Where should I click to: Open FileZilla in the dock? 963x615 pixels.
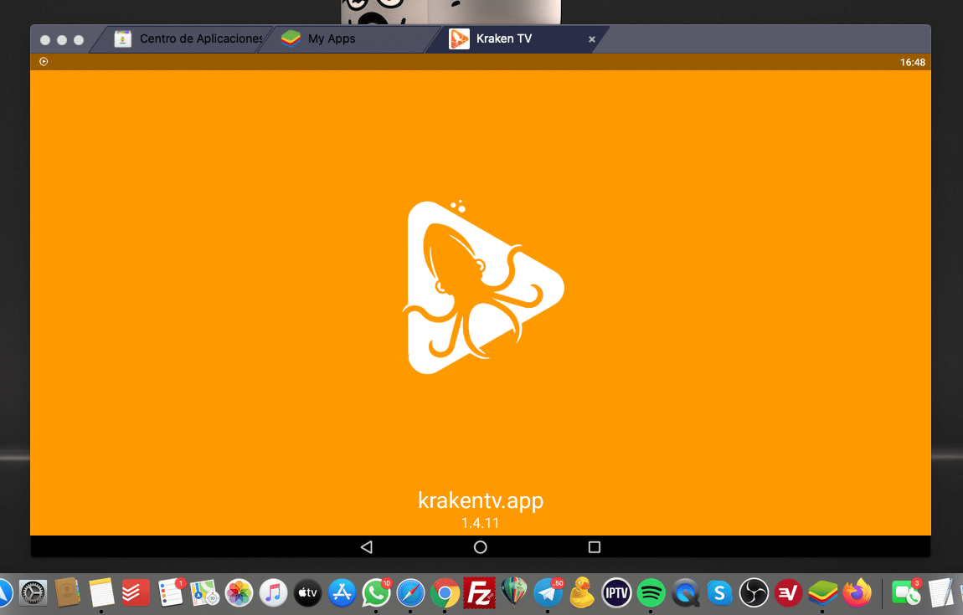click(x=479, y=593)
